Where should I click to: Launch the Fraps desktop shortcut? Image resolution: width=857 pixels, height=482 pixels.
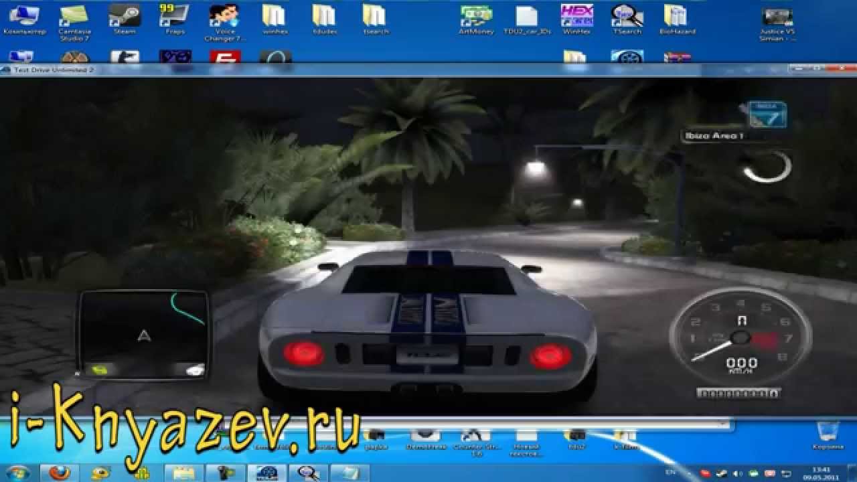173,19
